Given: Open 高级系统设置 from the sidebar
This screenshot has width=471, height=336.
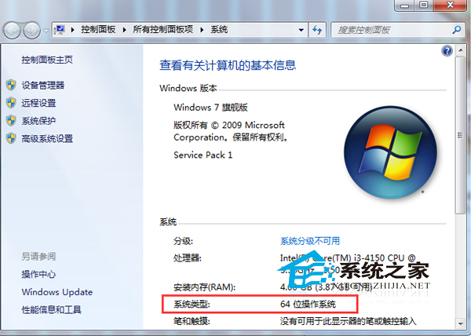Looking at the screenshot, I should 47,139.
